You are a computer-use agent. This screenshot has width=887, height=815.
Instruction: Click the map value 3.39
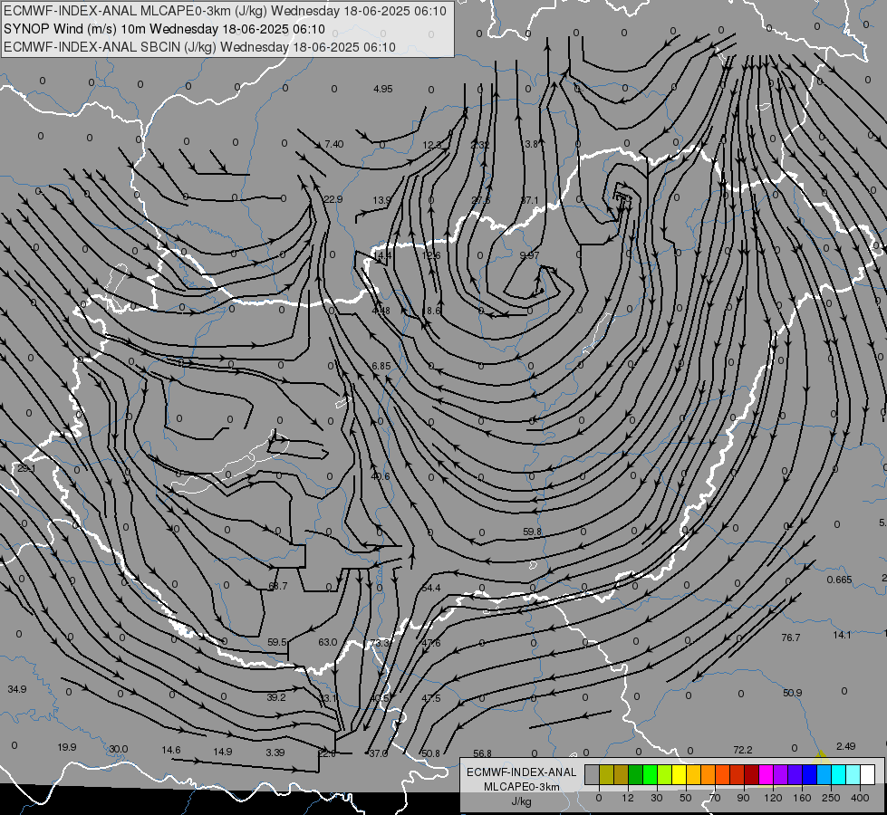coord(275,753)
